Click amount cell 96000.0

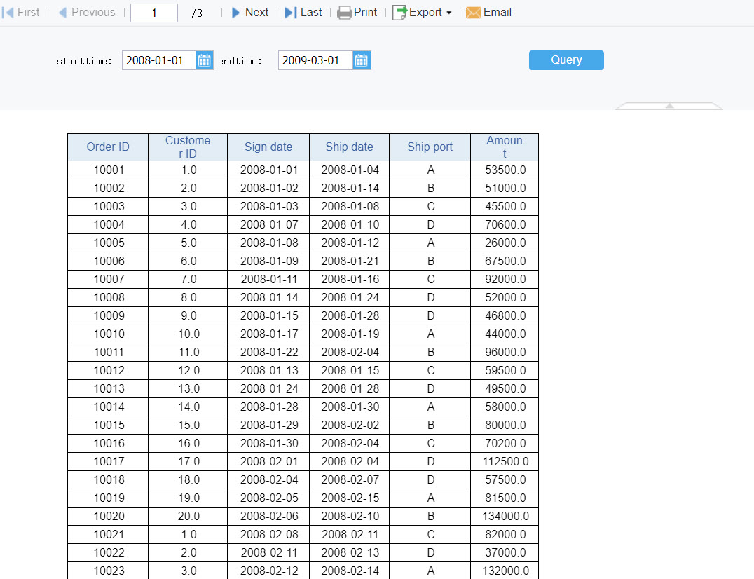point(505,352)
